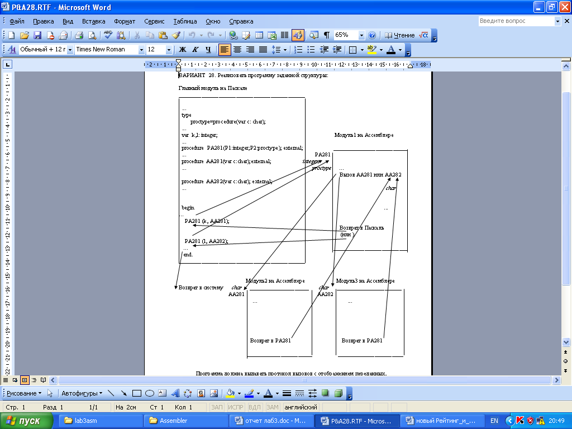Viewport: 572px width, 429px height.
Task: Select the Arrow drawing tool
Action: point(123,393)
